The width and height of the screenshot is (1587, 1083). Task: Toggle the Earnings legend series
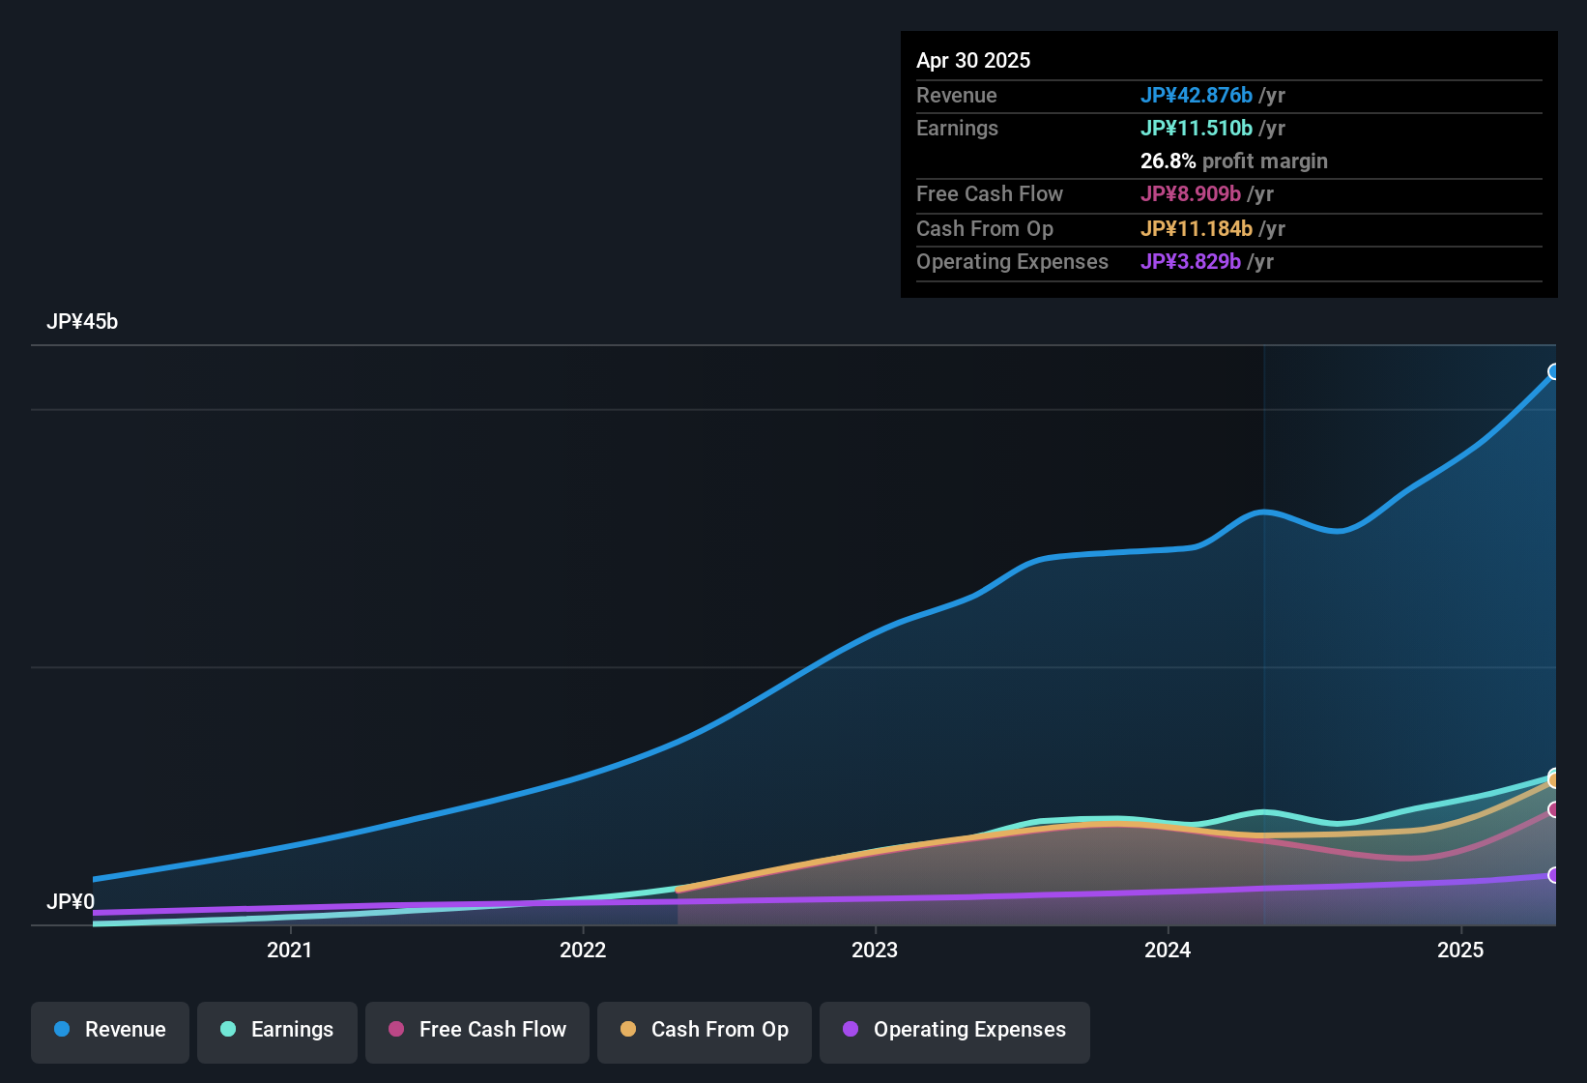tap(277, 1032)
